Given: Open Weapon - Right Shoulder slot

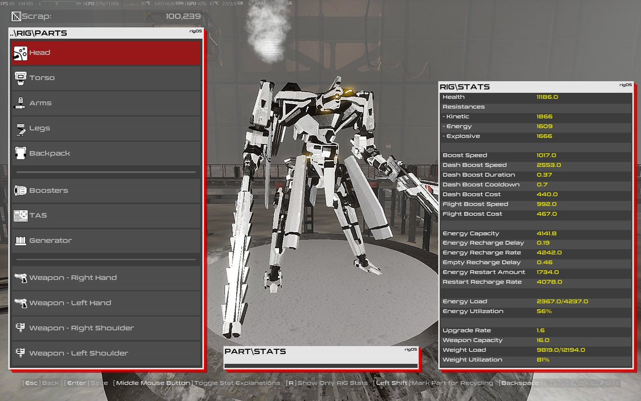Looking at the screenshot, I should 106,328.
